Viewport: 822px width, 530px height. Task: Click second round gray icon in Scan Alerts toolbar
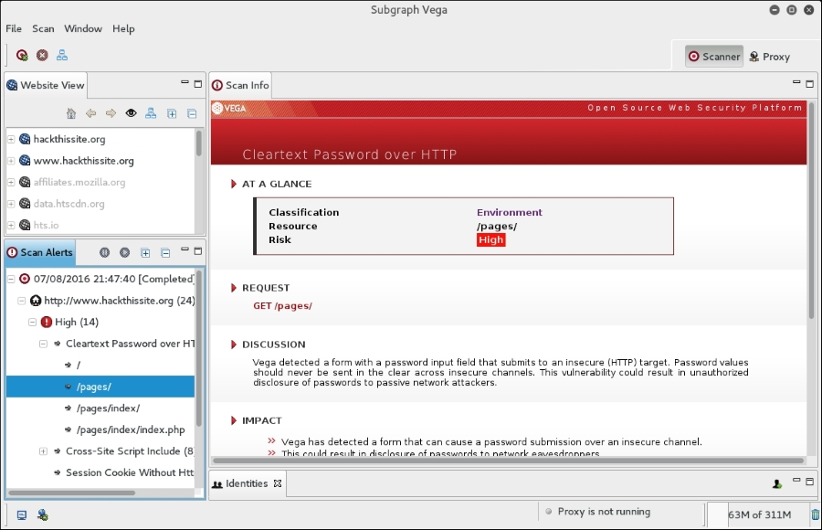click(x=125, y=252)
